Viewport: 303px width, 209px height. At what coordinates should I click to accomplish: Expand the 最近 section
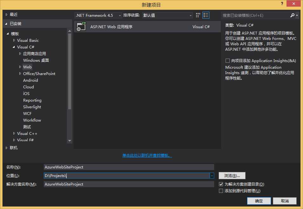click(6, 15)
